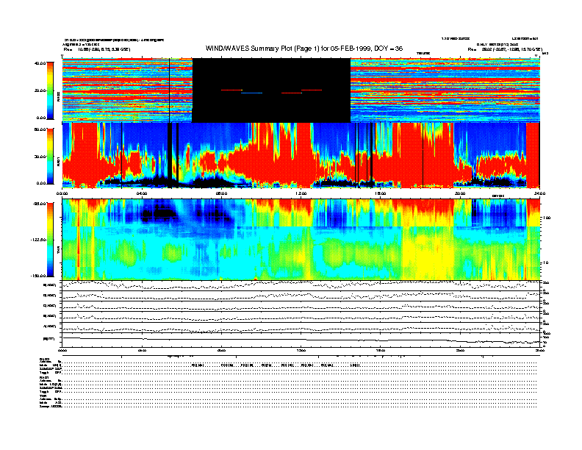The image size is (582, 450).
Task: Click the -150.00 label on TNR color scale
Action: pyautogui.click(x=38, y=276)
